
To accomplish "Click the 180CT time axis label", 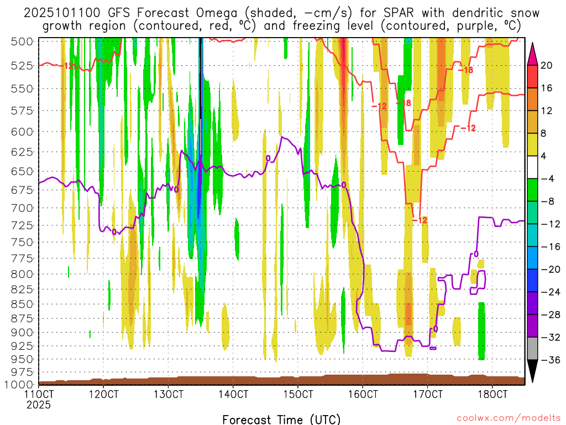I will 492,394.
